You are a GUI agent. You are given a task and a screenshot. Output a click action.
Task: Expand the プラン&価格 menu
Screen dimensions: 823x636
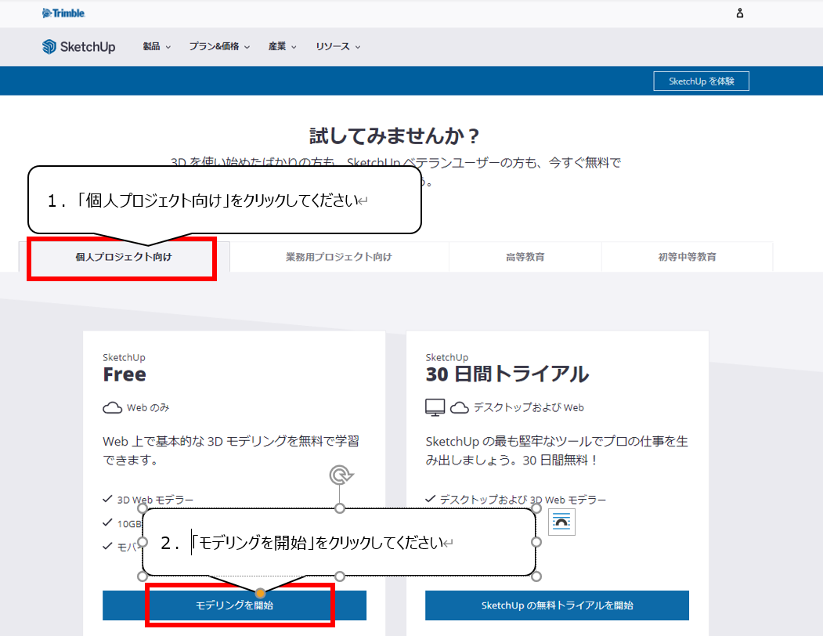pos(219,47)
